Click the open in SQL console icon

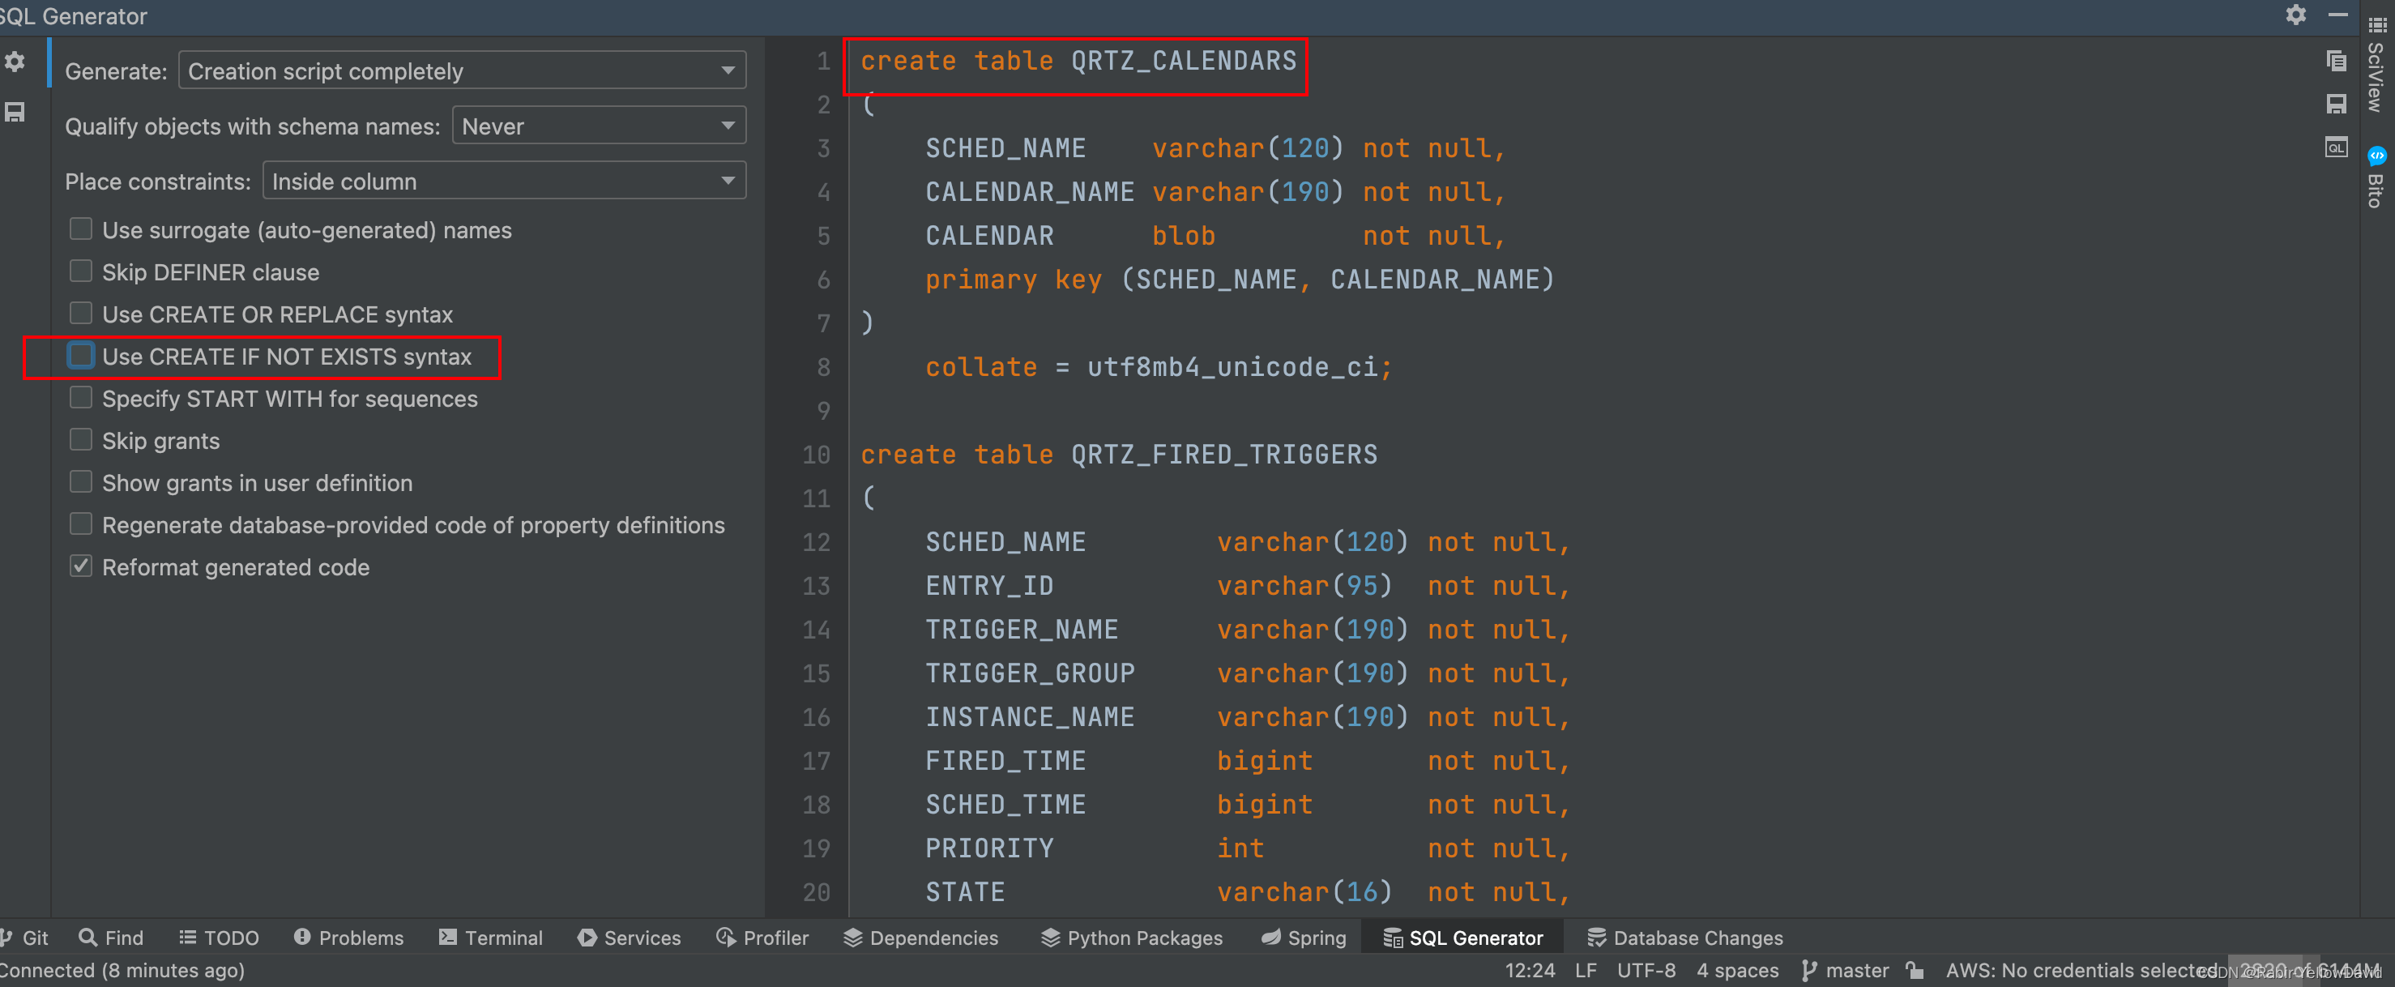click(2336, 147)
